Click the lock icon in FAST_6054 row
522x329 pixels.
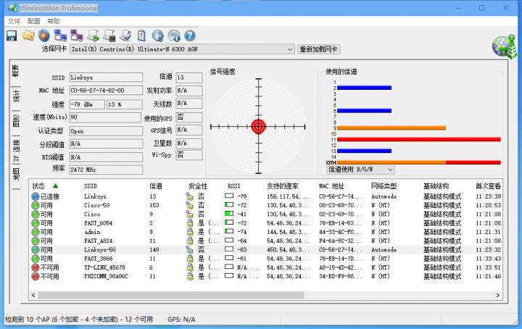190,223
